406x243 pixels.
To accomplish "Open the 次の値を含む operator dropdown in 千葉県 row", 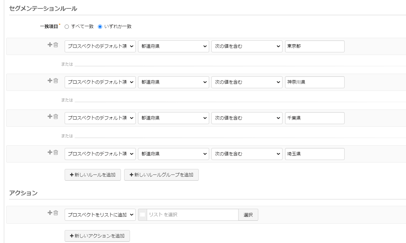I will (x=247, y=118).
